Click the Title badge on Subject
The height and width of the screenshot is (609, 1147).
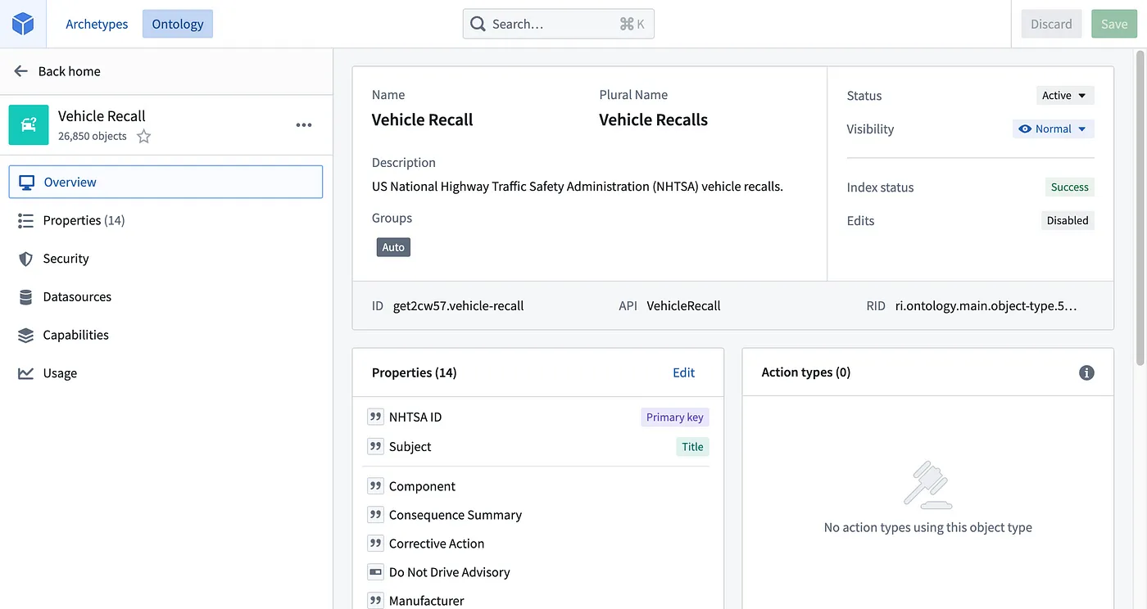[x=692, y=446]
